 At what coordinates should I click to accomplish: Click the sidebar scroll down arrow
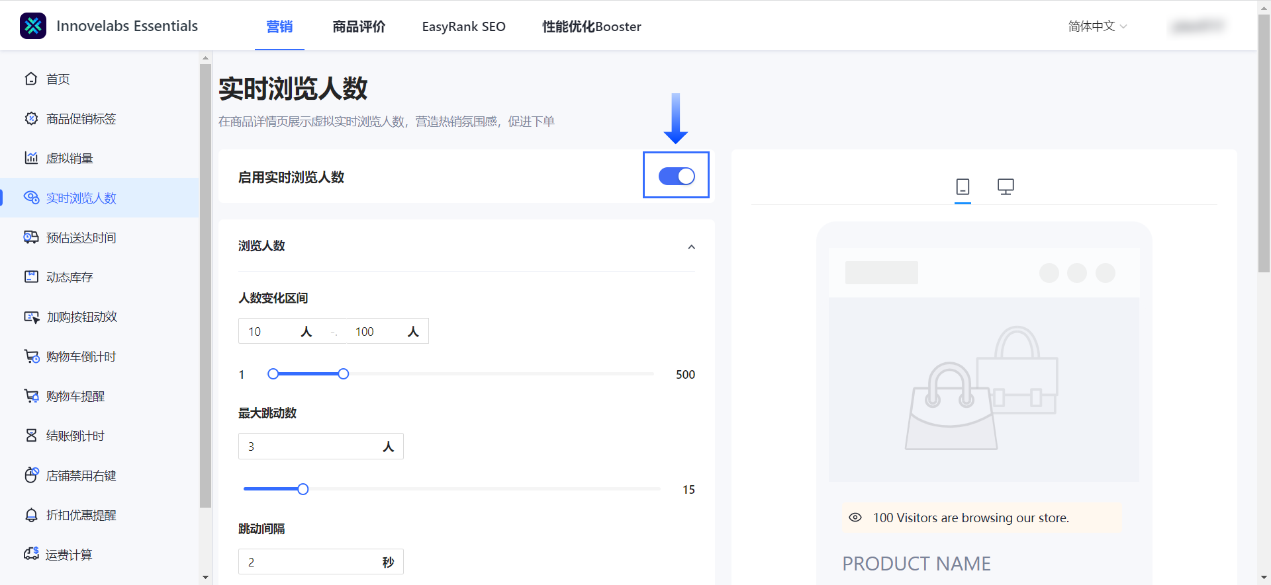(205, 577)
